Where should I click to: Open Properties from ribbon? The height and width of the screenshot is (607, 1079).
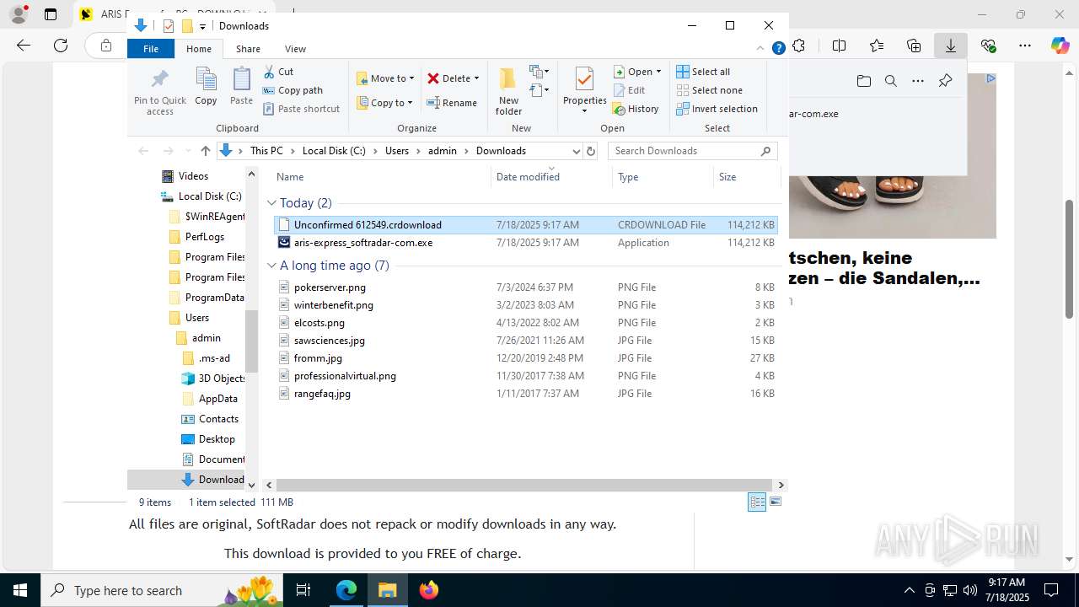pyautogui.click(x=585, y=92)
